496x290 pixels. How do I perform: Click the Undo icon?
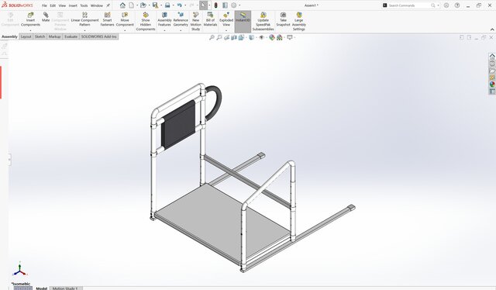179,5
